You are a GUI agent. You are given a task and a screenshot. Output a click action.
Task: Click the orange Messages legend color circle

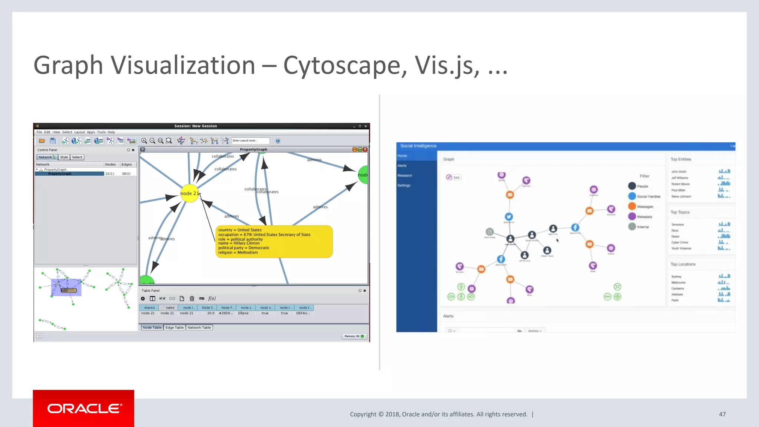(x=632, y=206)
